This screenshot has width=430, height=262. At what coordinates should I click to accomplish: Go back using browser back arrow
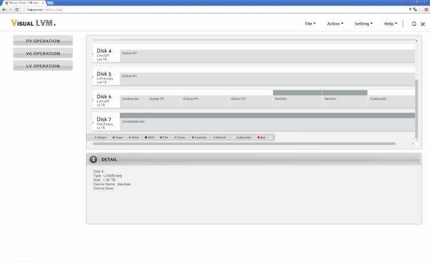(x=4, y=9)
